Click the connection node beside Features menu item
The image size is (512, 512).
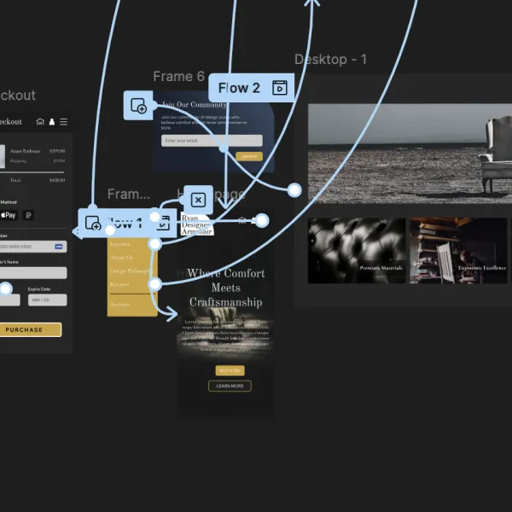[x=155, y=244]
